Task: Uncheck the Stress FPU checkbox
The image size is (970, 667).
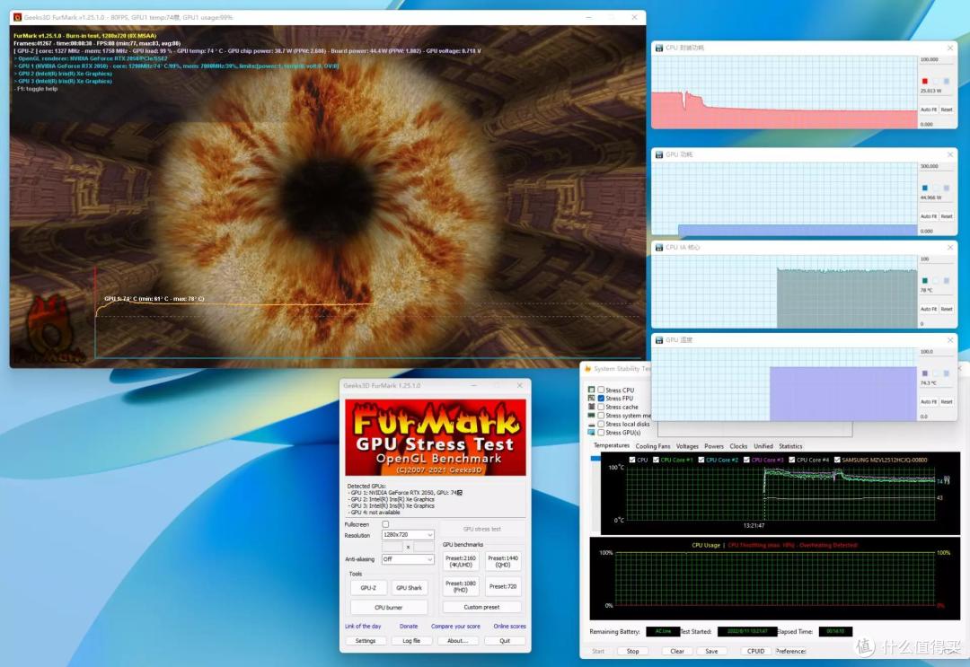Action: 601,399
